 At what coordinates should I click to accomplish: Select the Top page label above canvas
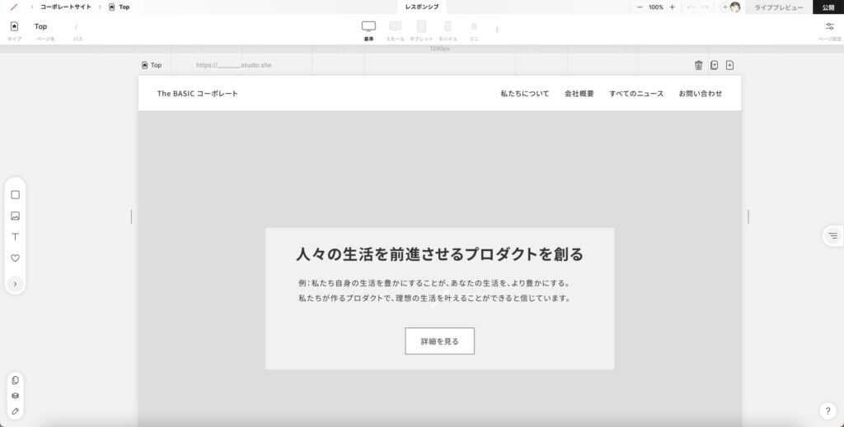click(x=152, y=65)
